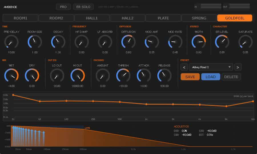The height and width of the screenshot is (154, 257).
Task: Switch to HALL1 reverb tab
Action: click(92, 18)
